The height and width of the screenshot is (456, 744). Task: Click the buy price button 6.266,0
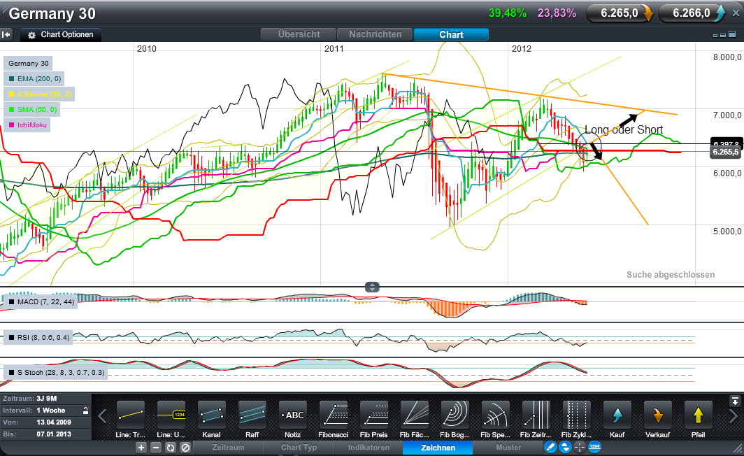692,13
